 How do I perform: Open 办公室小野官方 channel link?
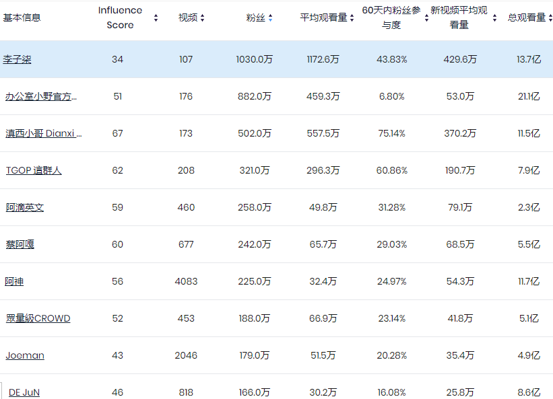click(41, 96)
